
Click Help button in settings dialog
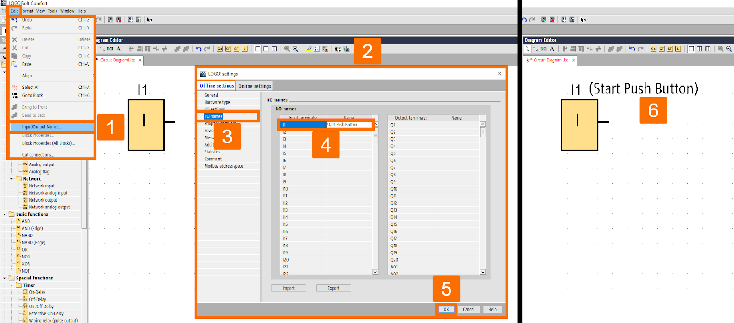pos(492,309)
